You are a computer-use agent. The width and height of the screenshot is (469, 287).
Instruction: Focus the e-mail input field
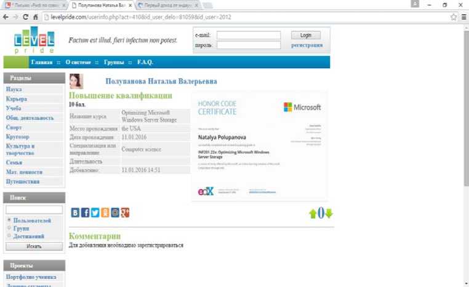tap(249, 35)
